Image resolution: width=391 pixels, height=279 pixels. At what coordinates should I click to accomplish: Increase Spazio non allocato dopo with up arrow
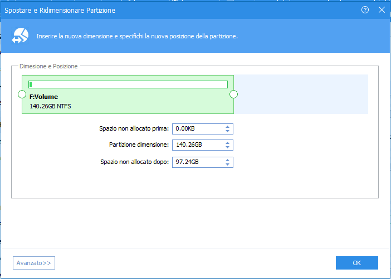coord(228,160)
